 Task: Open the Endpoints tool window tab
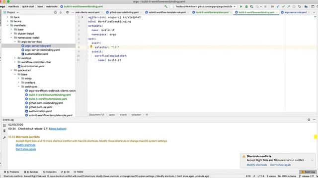coord(50,172)
